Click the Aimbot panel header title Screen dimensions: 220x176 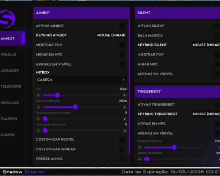pos(43,13)
